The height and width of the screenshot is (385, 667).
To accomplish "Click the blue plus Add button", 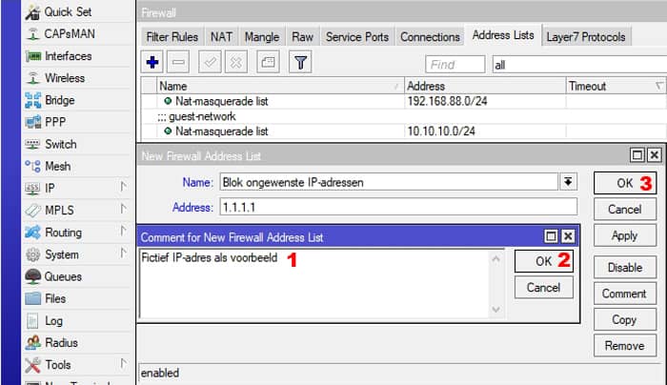I will (x=152, y=63).
